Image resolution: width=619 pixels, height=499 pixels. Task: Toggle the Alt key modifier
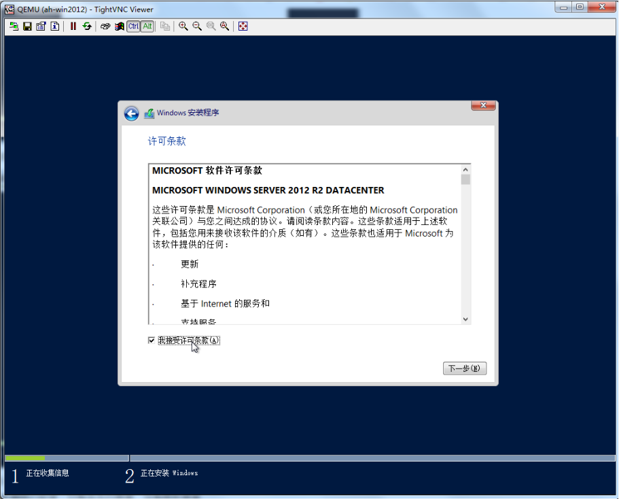tap(147, 27)
